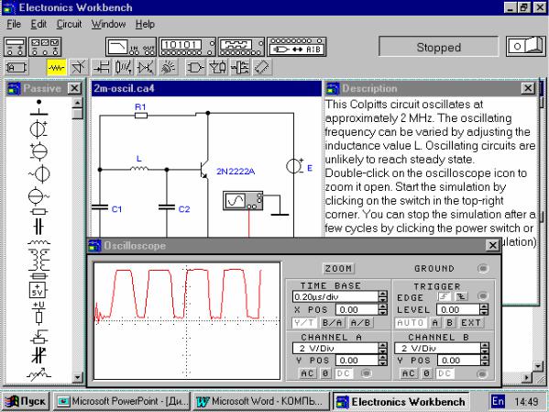Select the control switches parts bin
This screenshot has height=412, width=549.
123,67
